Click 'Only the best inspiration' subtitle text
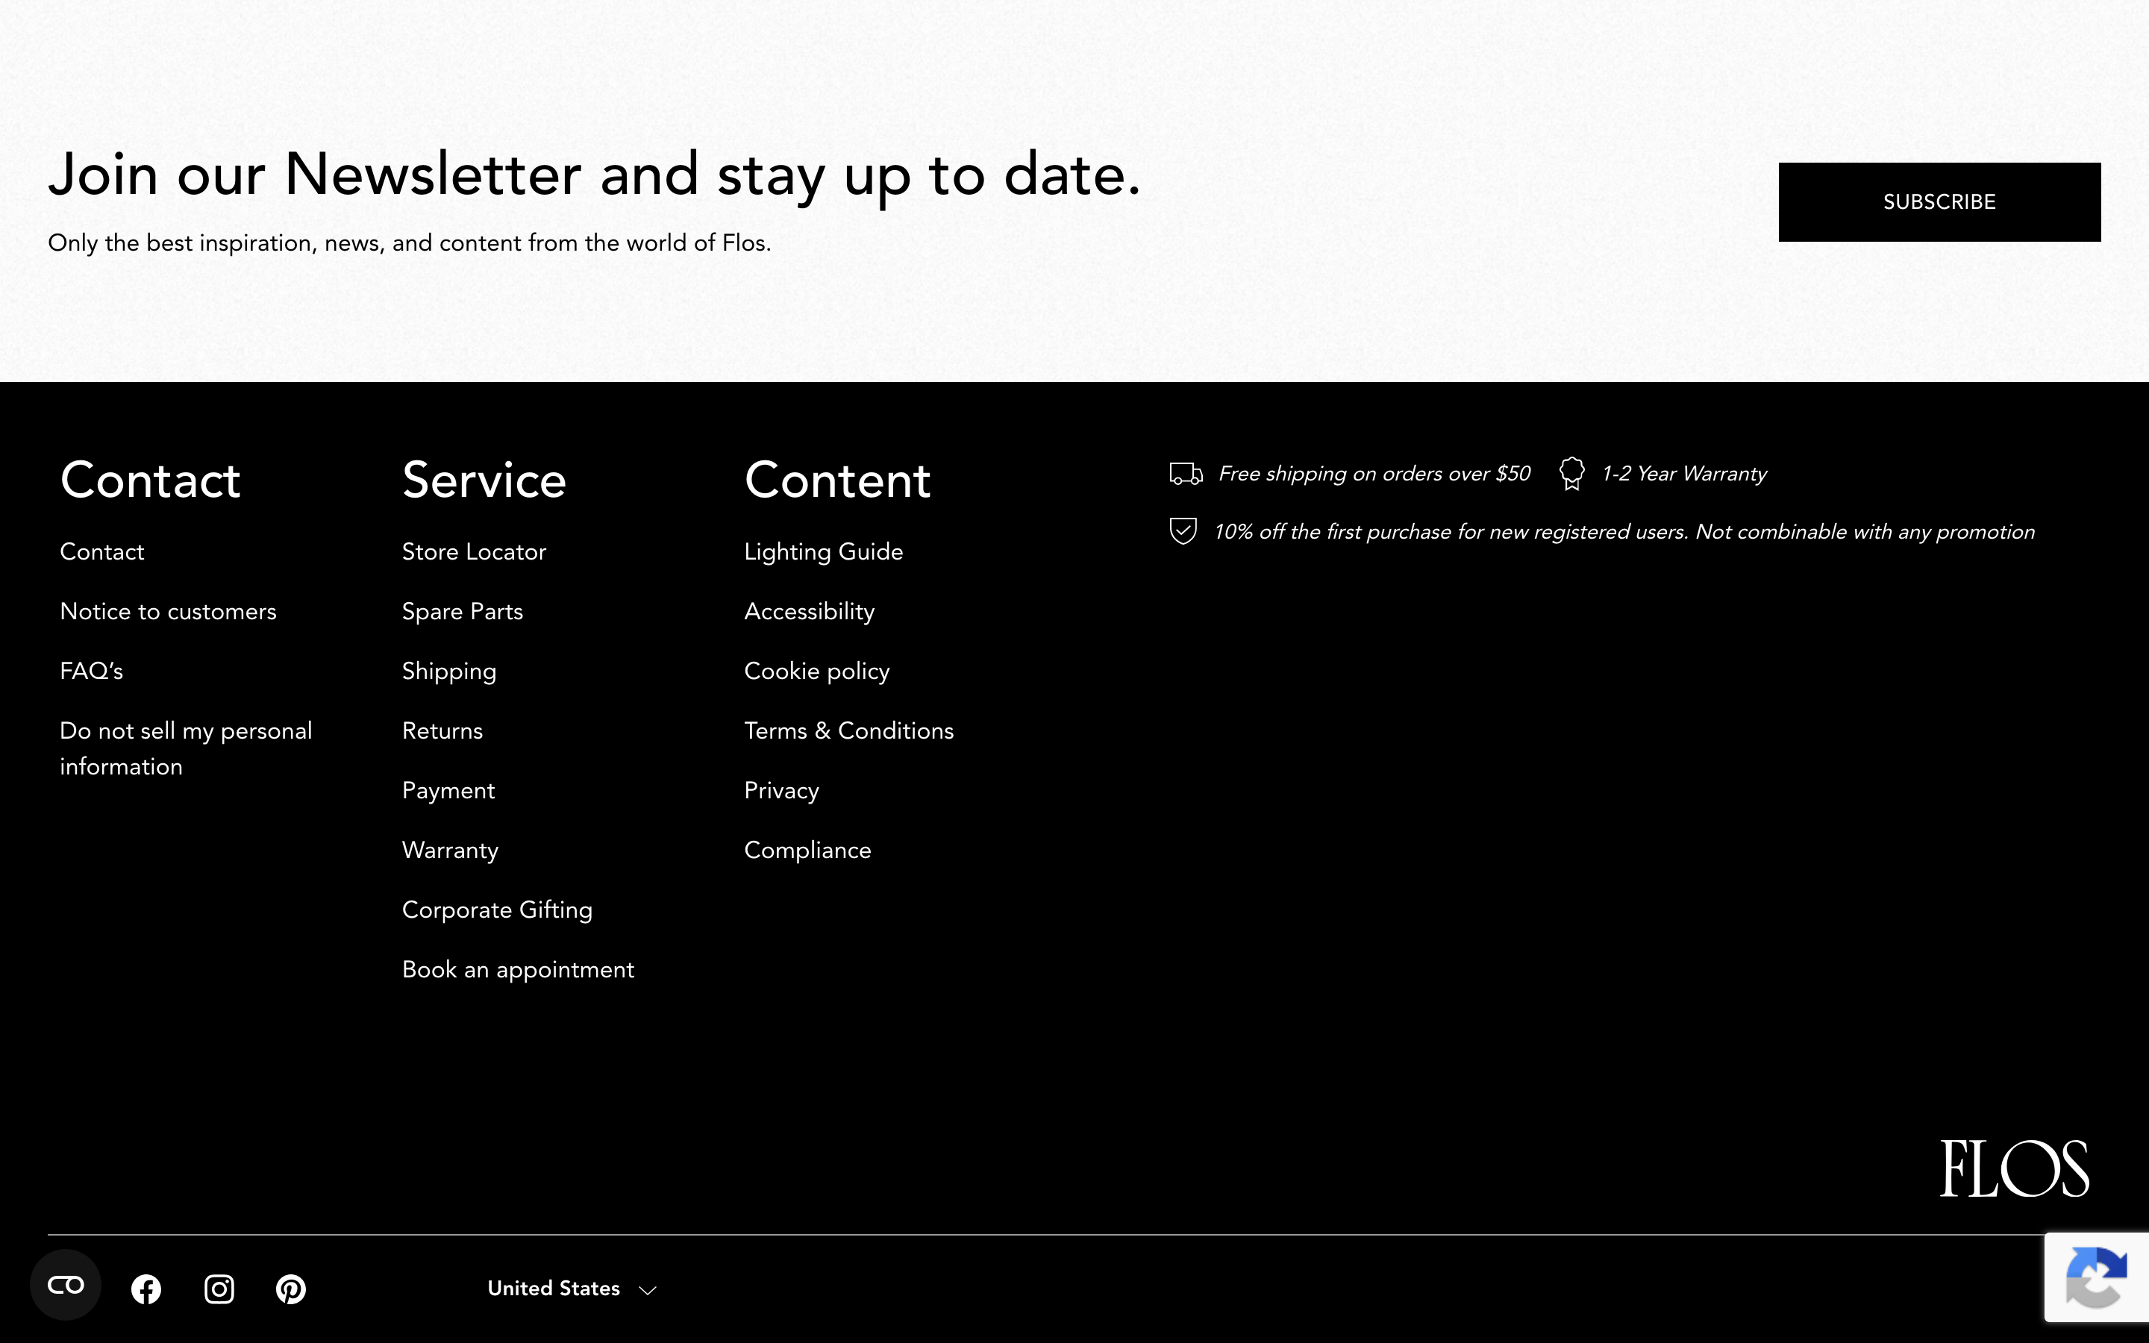The height and width of the screenshot is (1343, 2149). [x=410, y=242]
